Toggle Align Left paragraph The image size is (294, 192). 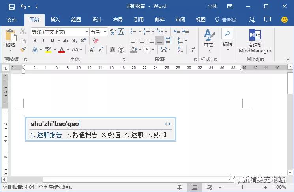click(133, 41)
